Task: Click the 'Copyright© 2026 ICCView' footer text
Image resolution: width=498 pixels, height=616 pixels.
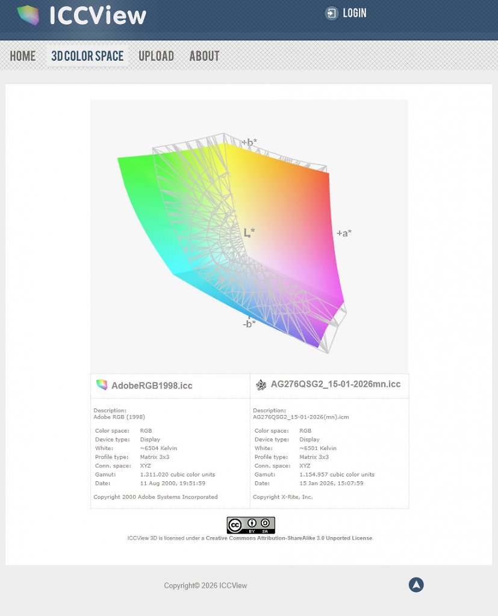Action: pyautogui.click(x=205, y=585)
